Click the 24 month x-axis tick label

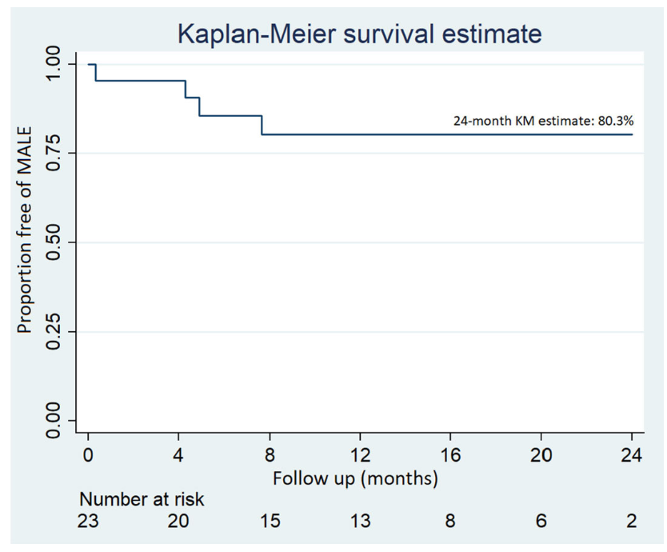coord(632,456)
